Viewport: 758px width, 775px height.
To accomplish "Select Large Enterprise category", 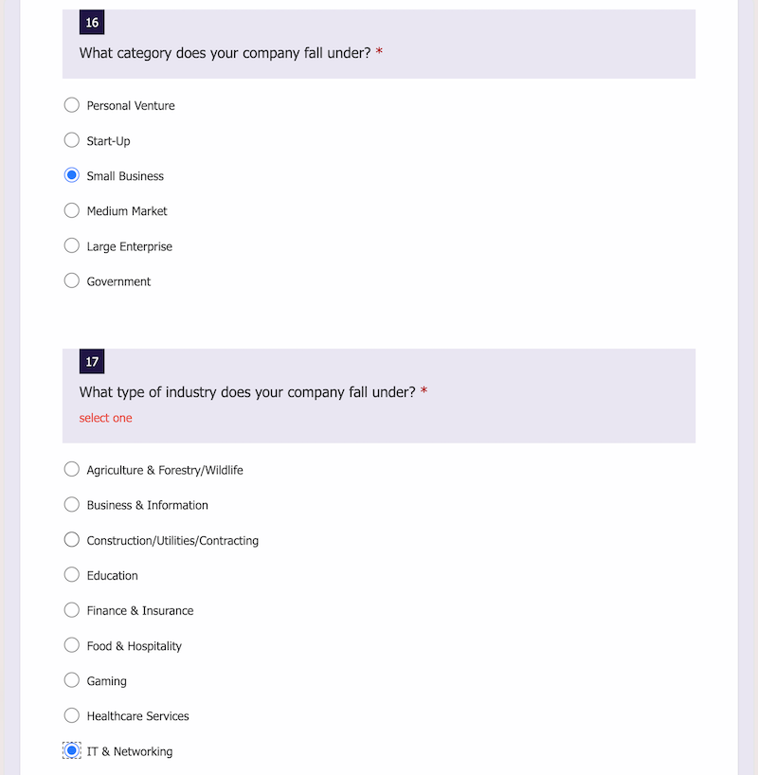I will (x=72, y=245).
